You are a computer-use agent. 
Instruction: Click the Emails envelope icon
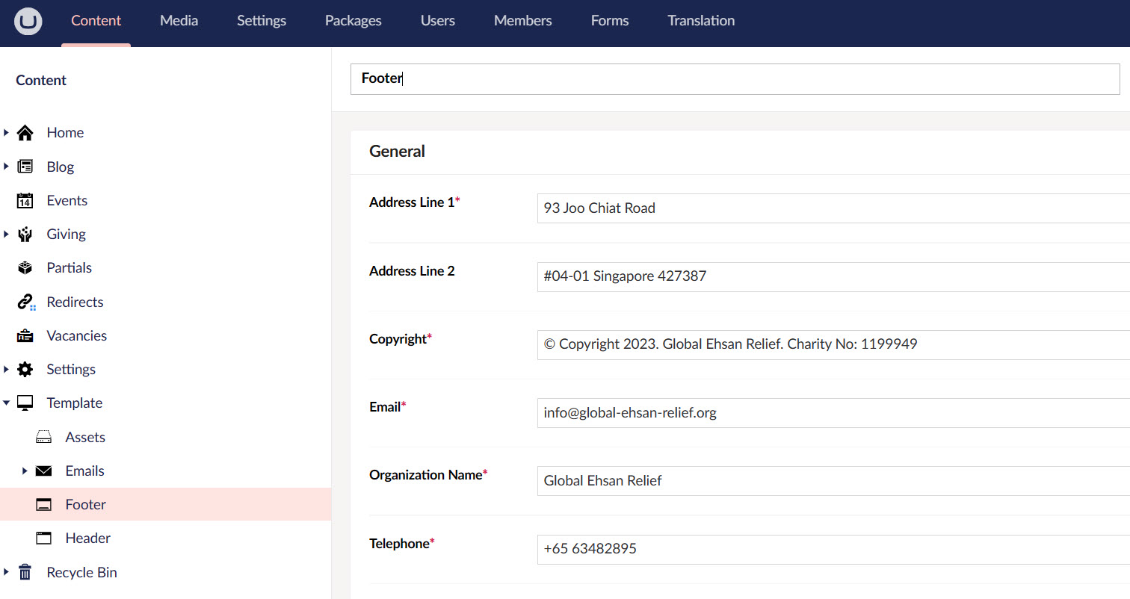(43, 471)
